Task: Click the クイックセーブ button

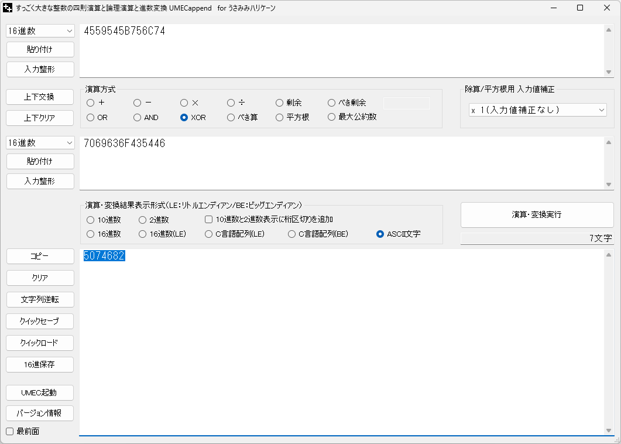Action: point(40,321)
